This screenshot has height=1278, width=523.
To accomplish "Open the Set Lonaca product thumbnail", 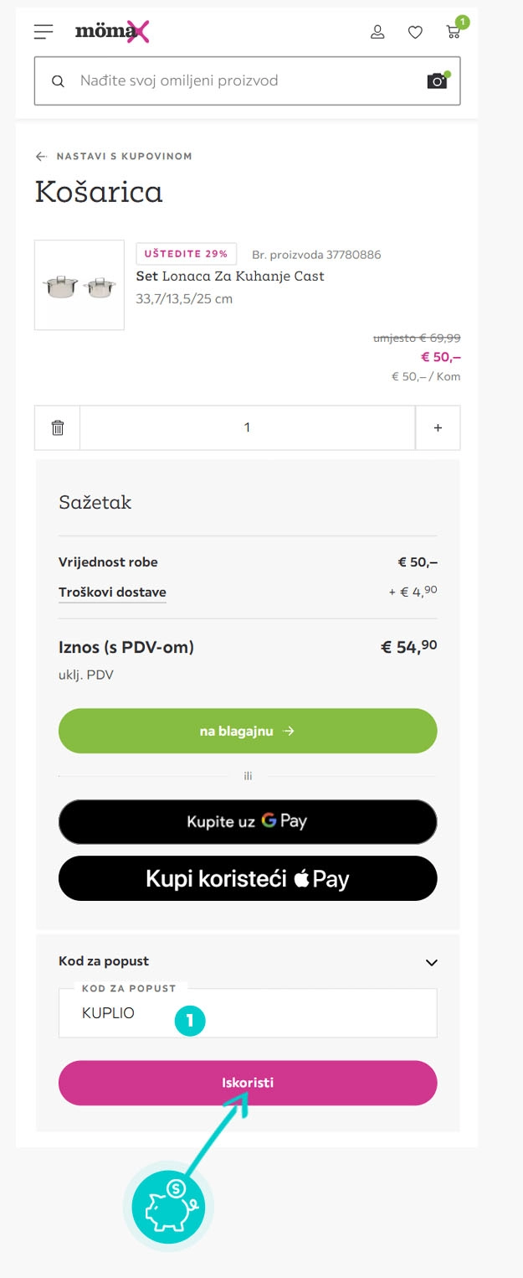I will (x=79, y=285).
